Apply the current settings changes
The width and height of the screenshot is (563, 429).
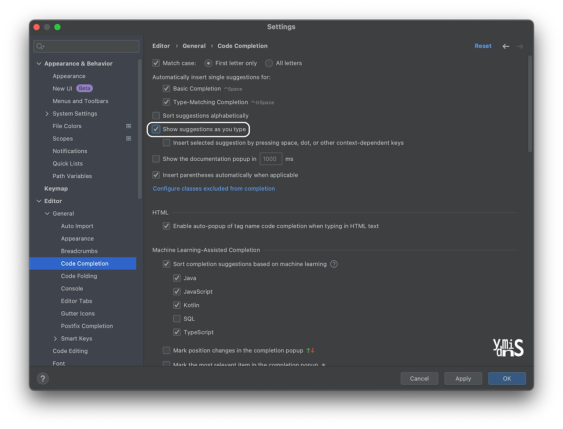tap(463, 378)
